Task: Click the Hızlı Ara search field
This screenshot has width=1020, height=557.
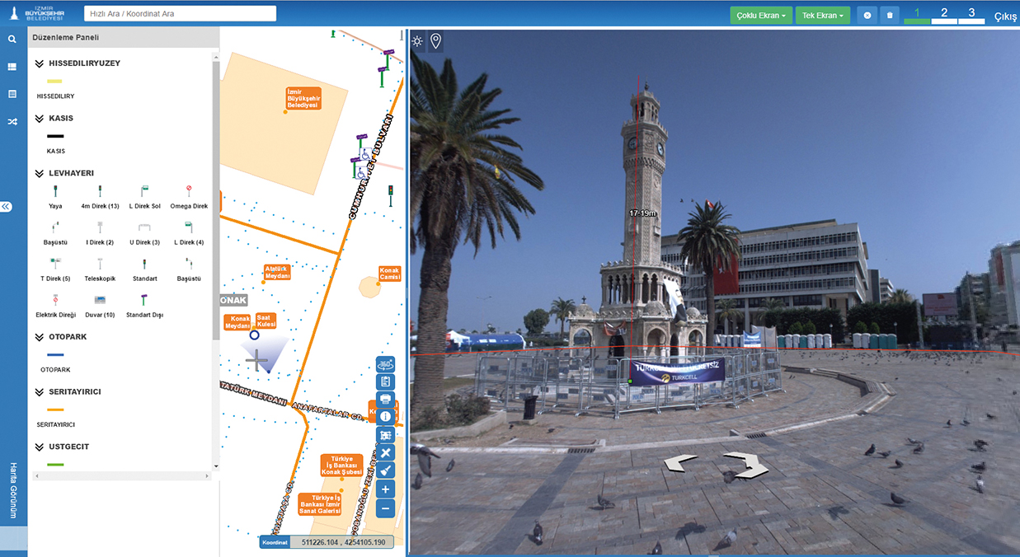Action: click(x=180, y=14)
